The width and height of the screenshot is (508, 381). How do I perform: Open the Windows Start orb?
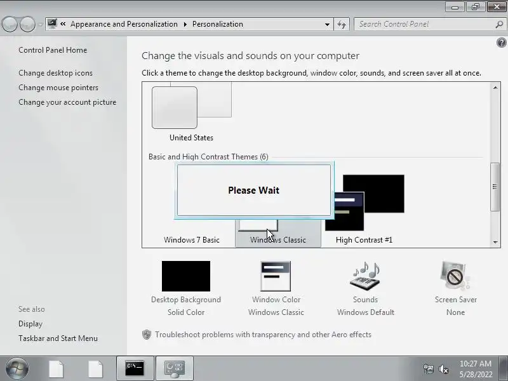point(17,368)
